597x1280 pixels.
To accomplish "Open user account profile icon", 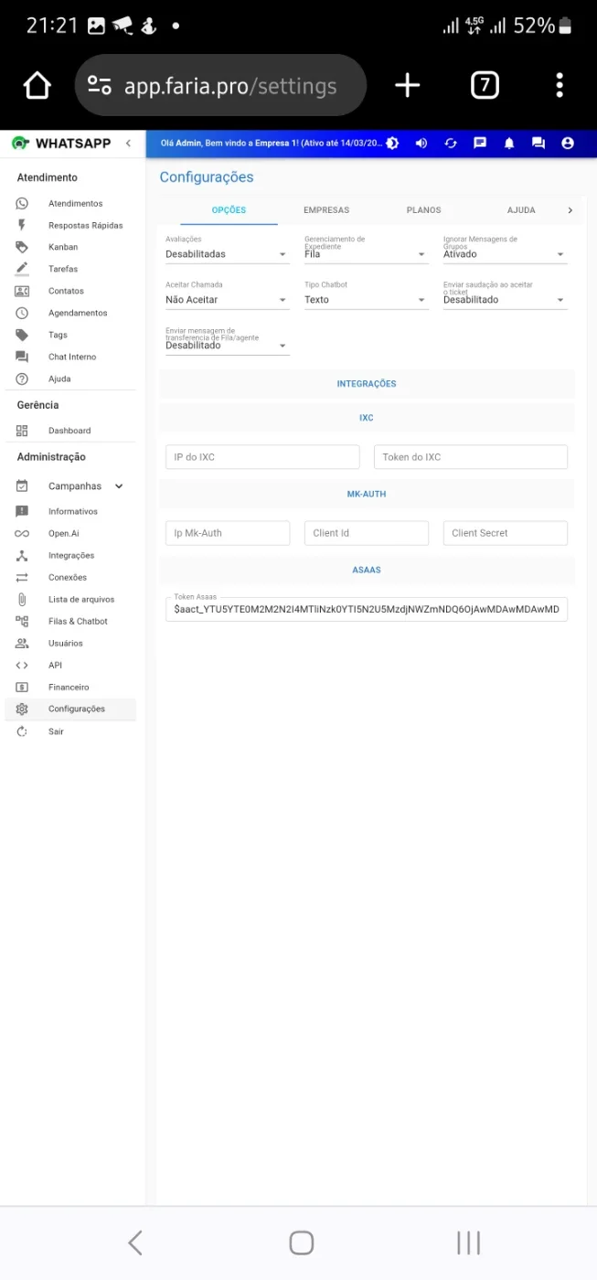I will pyautogui.click(x=568, y=144).
